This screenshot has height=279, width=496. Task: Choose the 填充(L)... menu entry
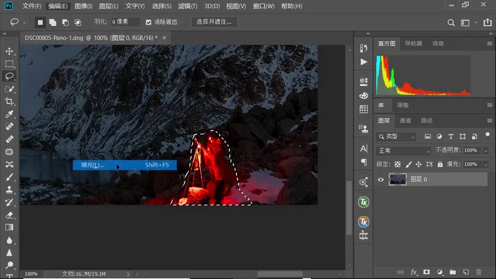[125, 165]
